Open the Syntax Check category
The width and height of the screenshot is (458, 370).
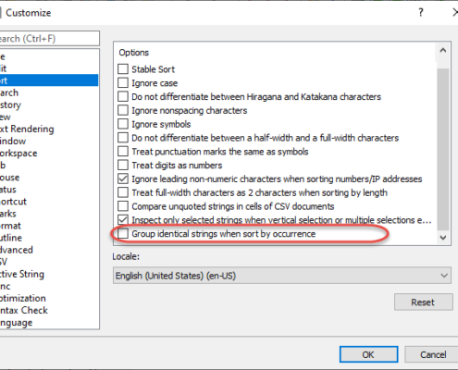point(24,310)
